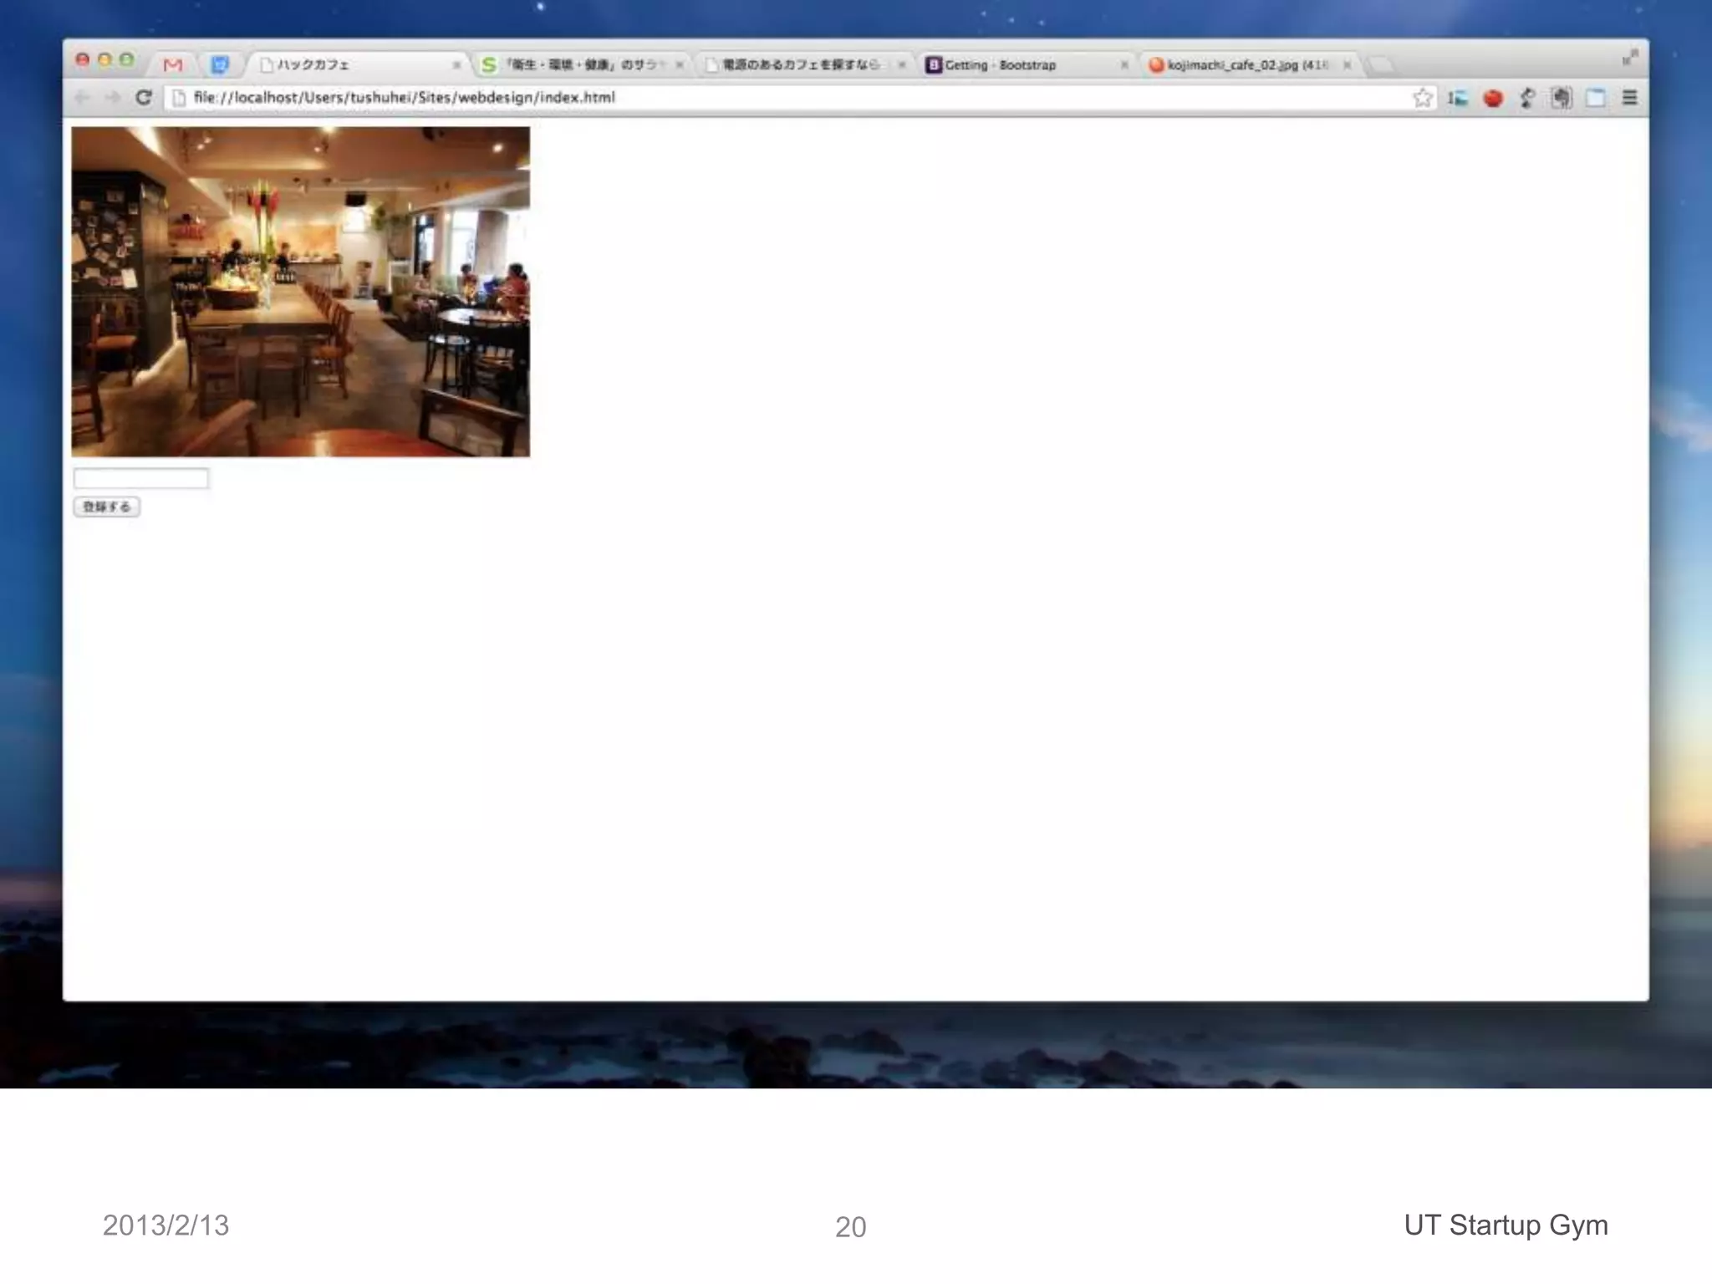The image size is (1712, 1284).
Task: Click the blue window extension icon
Action: click(x=1595, y=98)
